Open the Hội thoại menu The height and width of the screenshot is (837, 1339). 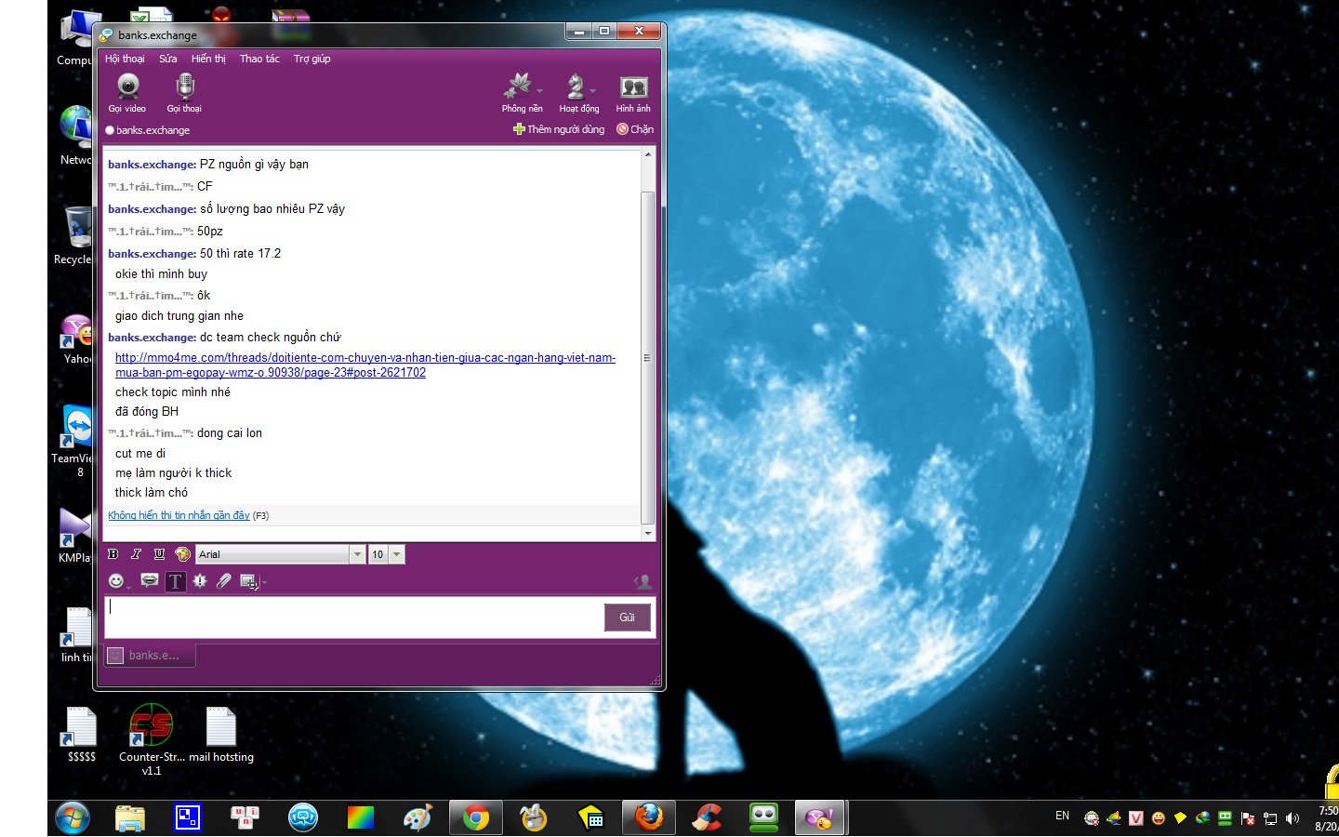125,59
